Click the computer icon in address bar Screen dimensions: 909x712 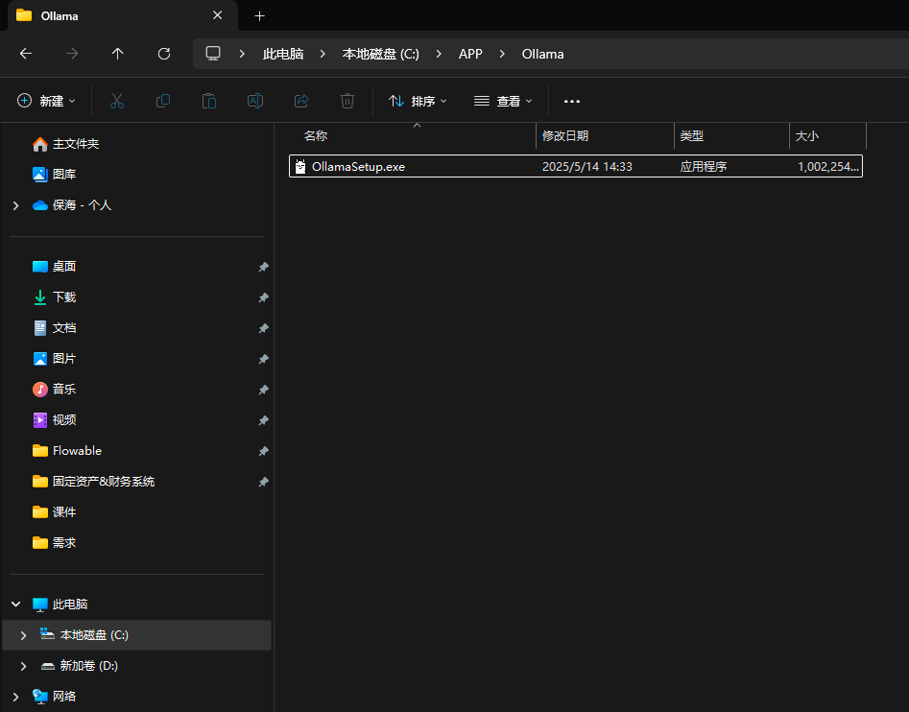point(213,54)
